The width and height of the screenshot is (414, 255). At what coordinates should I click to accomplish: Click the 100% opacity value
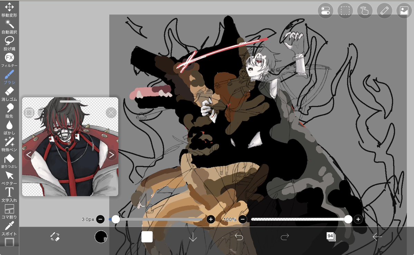tap(230, 219)
